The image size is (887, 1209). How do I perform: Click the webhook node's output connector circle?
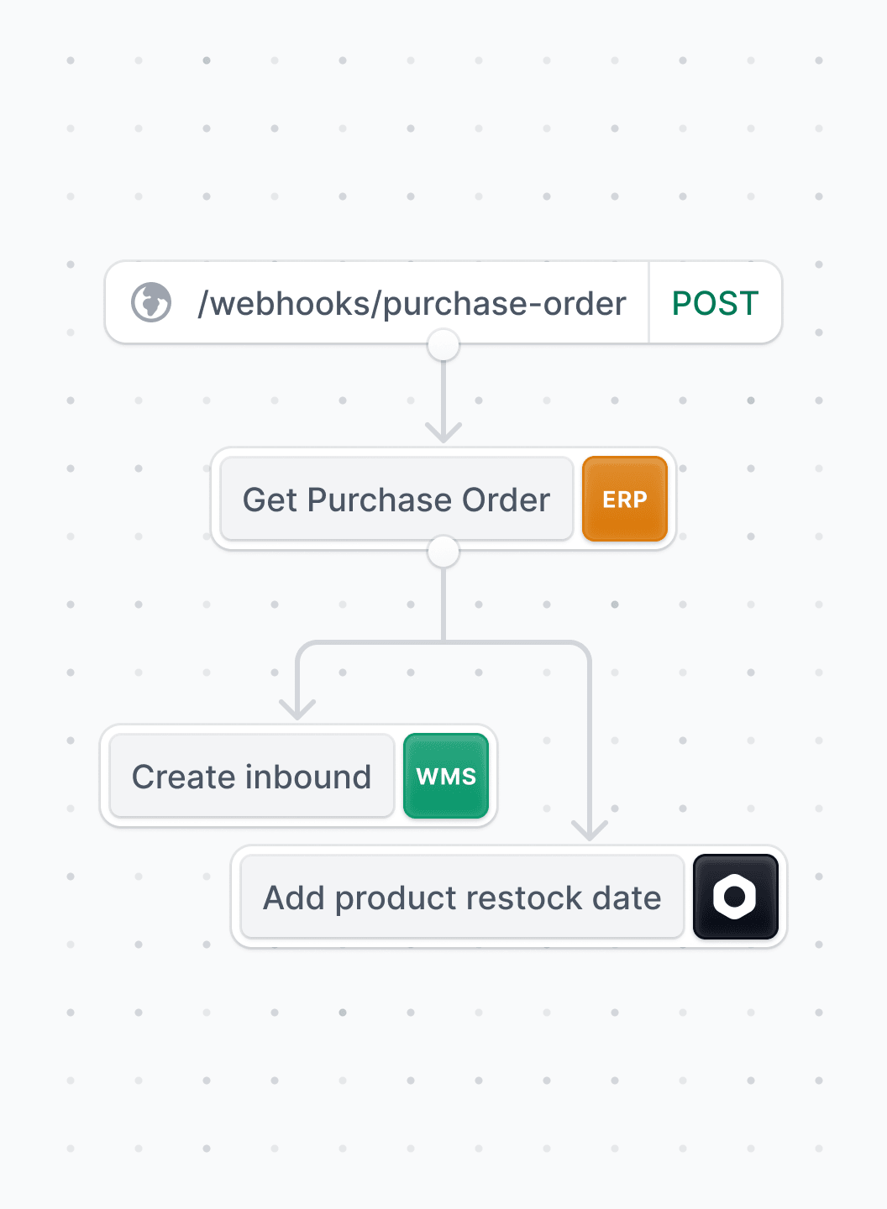[x=443, y=344]
